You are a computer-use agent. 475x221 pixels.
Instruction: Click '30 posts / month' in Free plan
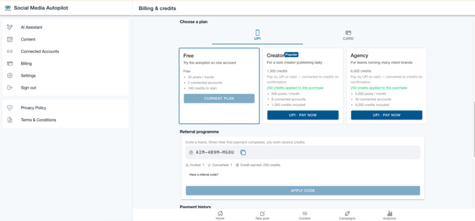[201, 77]
